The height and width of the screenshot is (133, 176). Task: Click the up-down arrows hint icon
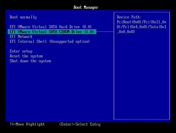(12, 124)
